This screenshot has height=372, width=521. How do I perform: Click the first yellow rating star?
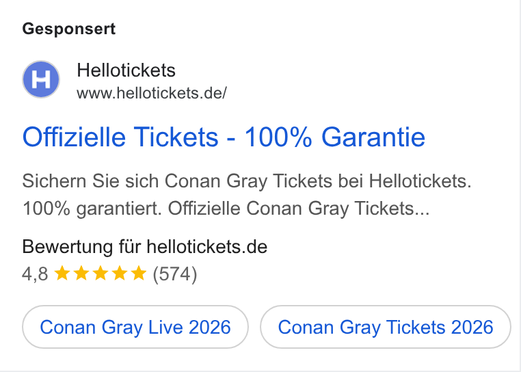62,274
